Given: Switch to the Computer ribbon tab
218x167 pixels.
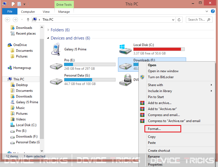Looking at the screenshot, I should click(28, 12).
